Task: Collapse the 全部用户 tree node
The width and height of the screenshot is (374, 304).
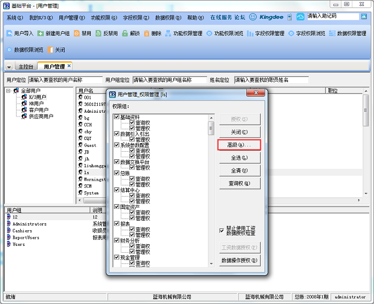Action: pos(9,91)
